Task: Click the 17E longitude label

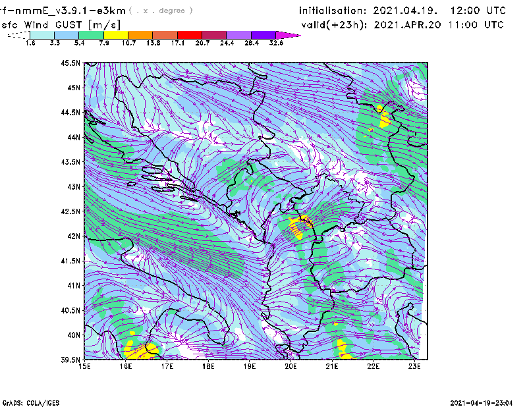Action: click(x=167, y=366)
